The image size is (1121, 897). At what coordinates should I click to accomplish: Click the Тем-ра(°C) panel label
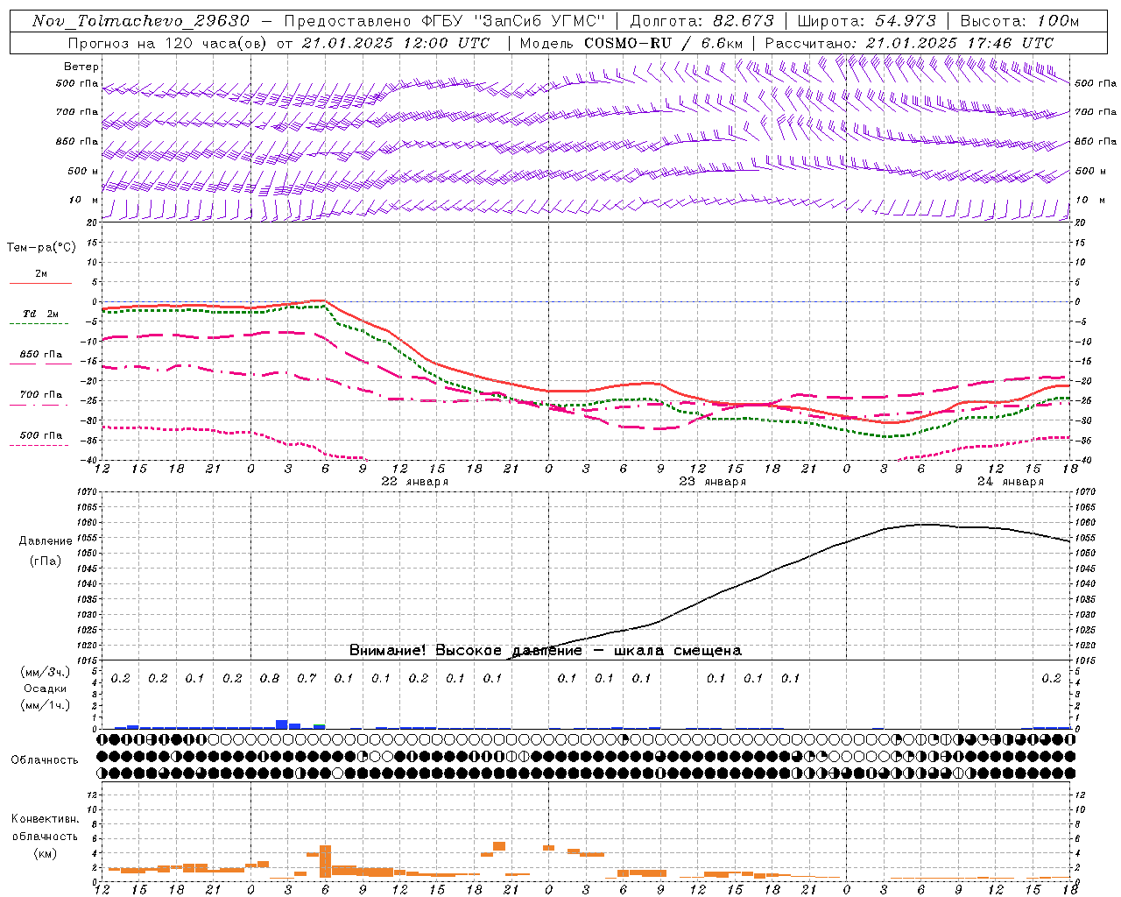pyautogui.click(x=41, y=248)
